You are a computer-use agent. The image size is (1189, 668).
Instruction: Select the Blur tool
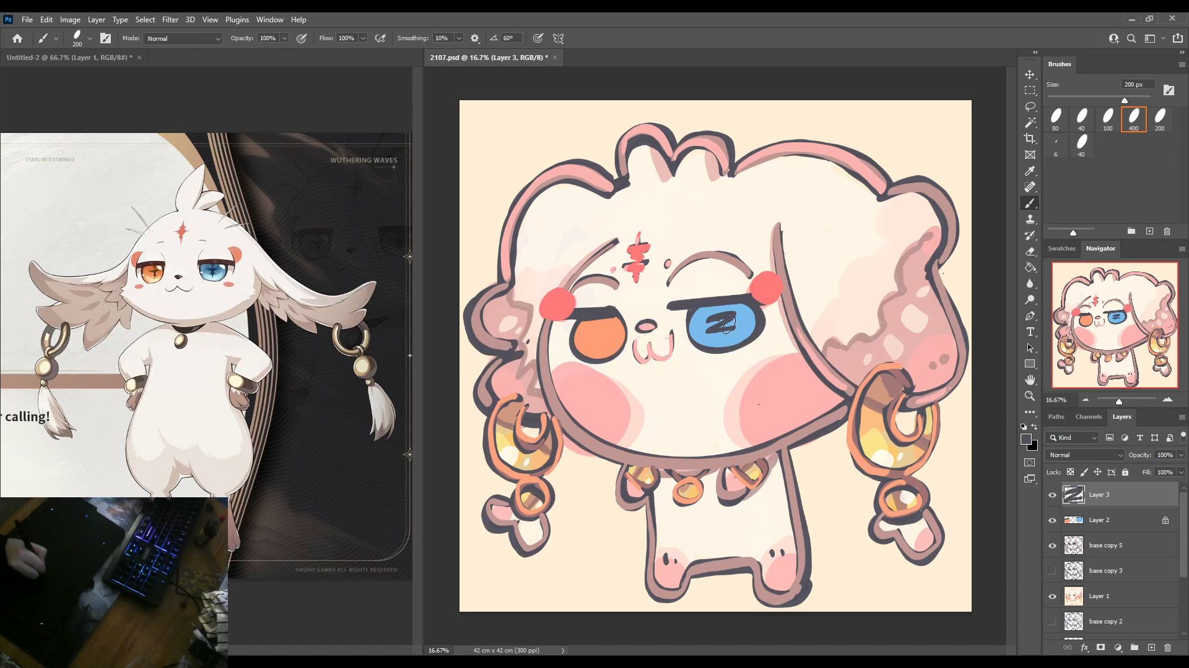[1030, 283]
